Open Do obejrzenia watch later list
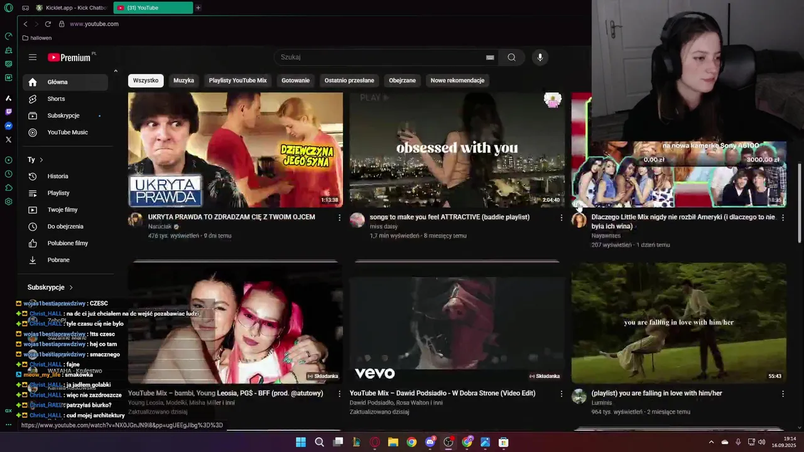Screen dimensions: 804x452 [65, 227]
